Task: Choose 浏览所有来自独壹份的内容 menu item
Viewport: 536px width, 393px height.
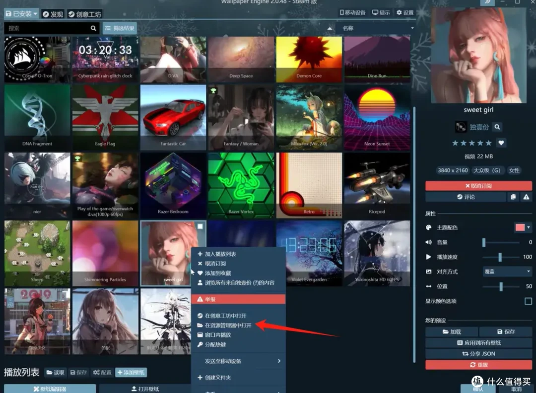Action: 238,282
